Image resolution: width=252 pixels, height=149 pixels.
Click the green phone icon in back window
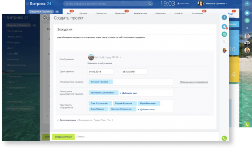coord(247,124)
